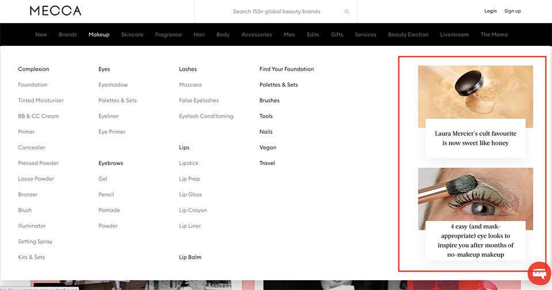Click the search magnifier icon
The height and width of the screenshot is (290, 552).
click(347, 11)
